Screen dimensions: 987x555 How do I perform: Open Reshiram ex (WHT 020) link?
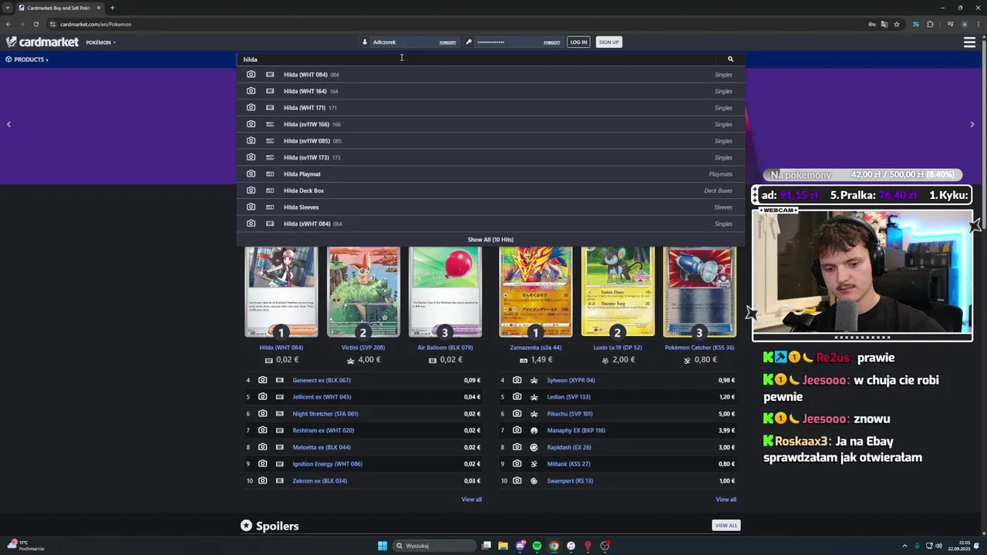point(323,430)
